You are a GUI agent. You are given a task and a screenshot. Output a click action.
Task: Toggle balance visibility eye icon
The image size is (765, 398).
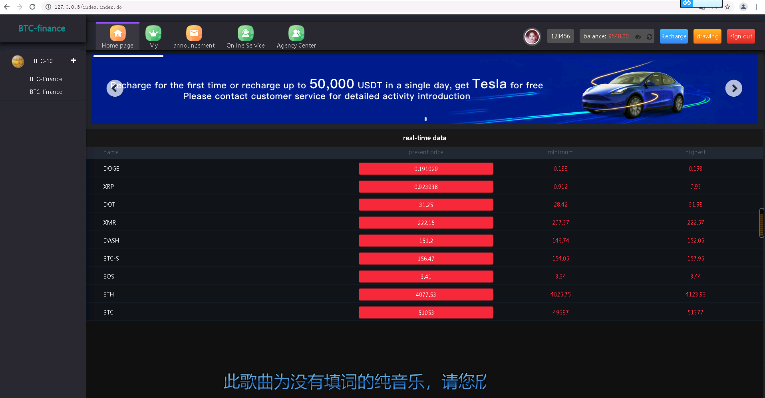pos(638,37)
